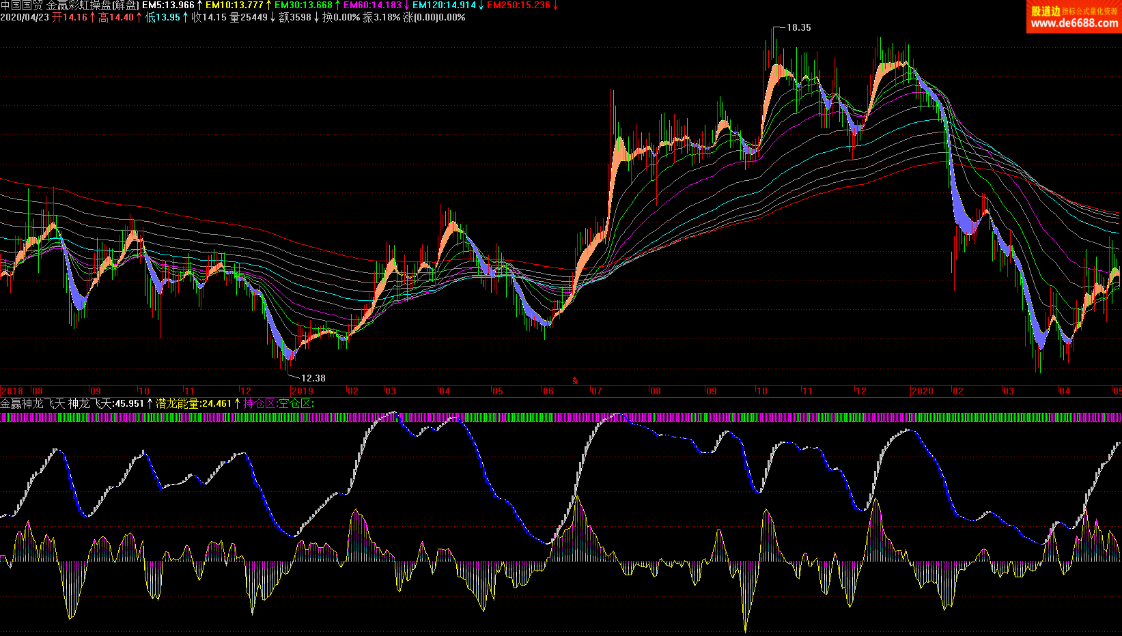Select the cyan EM120:14.914 label
This screenshot has width=1122, height=636.
(x=444, y=5)
